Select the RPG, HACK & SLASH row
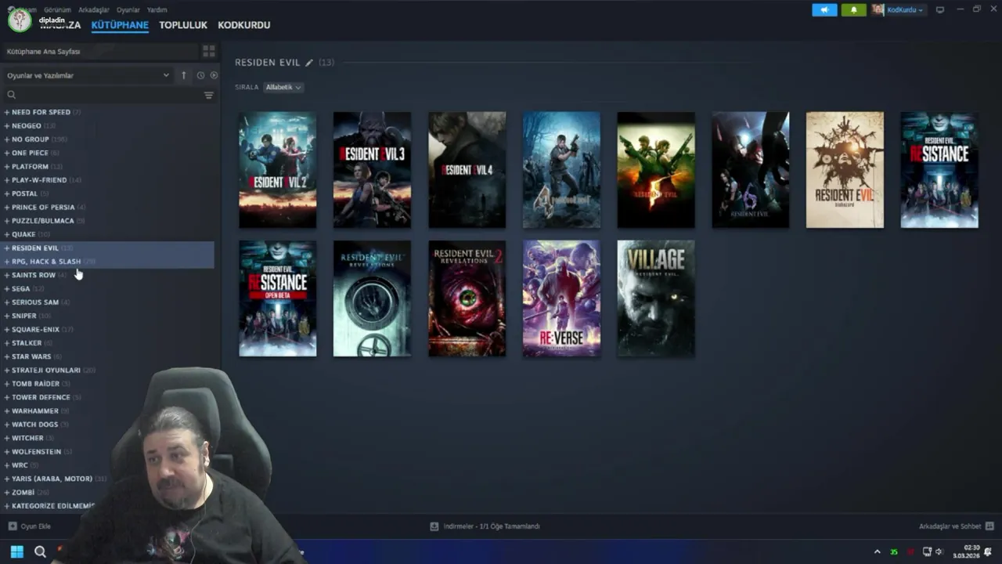The width and height of the screenshot is (1002, 564). (x=108, y=262)
